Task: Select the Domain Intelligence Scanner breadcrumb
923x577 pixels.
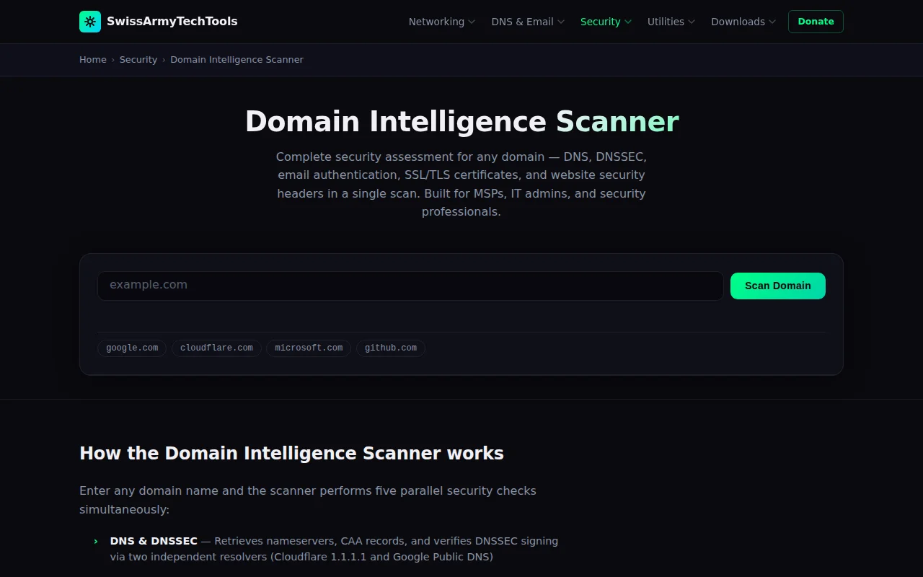Action: pos(237,60)
